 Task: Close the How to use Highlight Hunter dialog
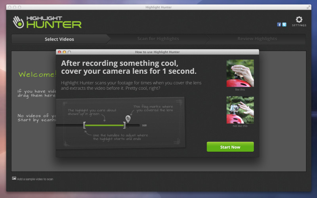59,52
